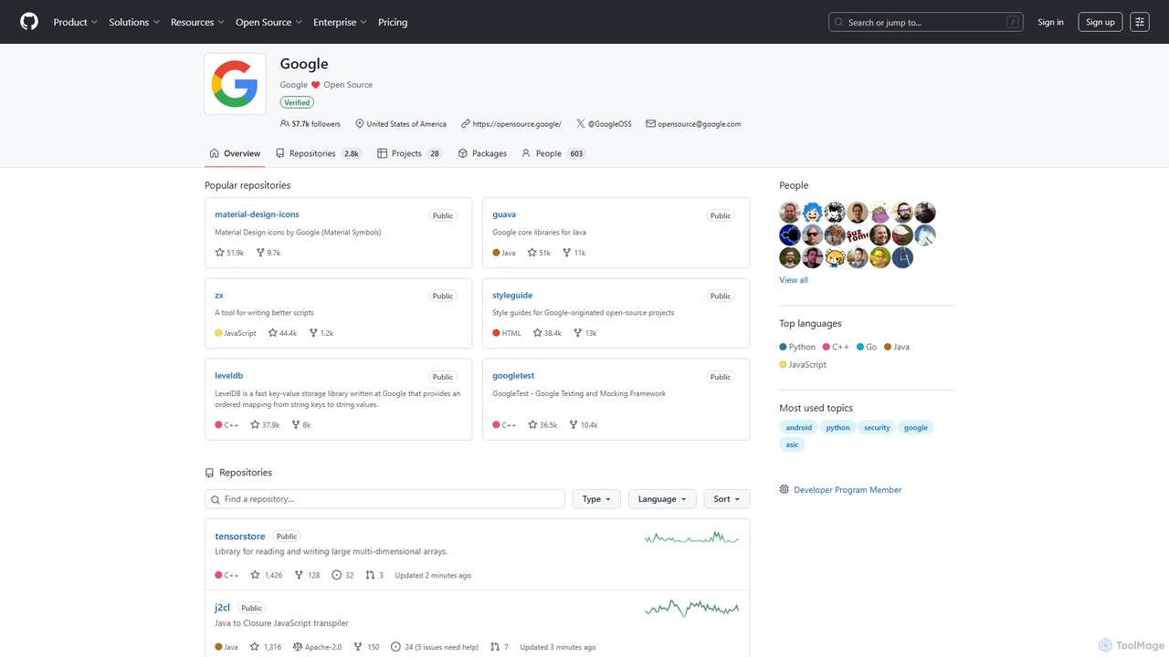Go to the Pricing page
This screenshot has width=1169, height=657.
(x=393, y=22)
